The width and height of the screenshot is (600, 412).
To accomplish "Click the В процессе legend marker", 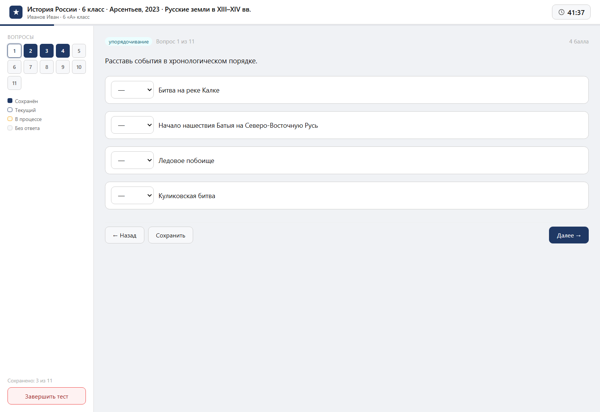I will 10,119.
